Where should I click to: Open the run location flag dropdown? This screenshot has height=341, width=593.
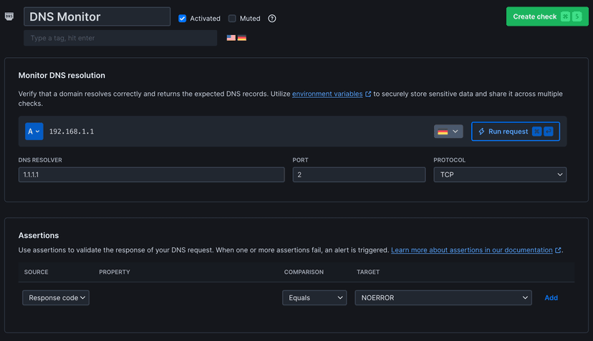[x=448, y=132]
